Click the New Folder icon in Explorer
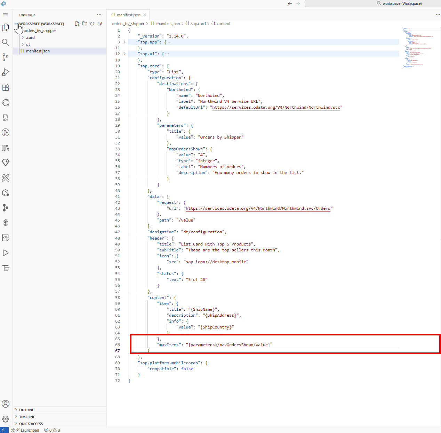The height and width of the screenshot is (433, 441). [x=85, y=24]
